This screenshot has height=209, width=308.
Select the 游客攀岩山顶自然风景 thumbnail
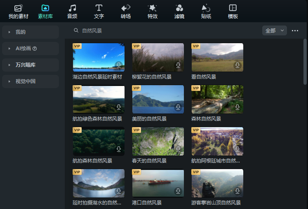pos(217,183)
